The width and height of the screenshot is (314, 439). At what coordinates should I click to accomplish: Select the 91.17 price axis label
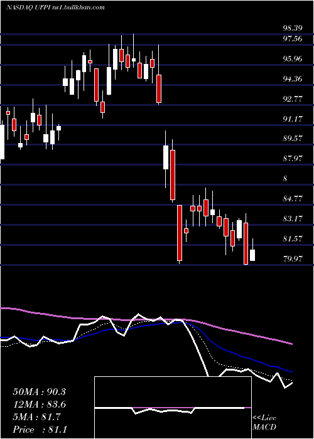[293, 119]
